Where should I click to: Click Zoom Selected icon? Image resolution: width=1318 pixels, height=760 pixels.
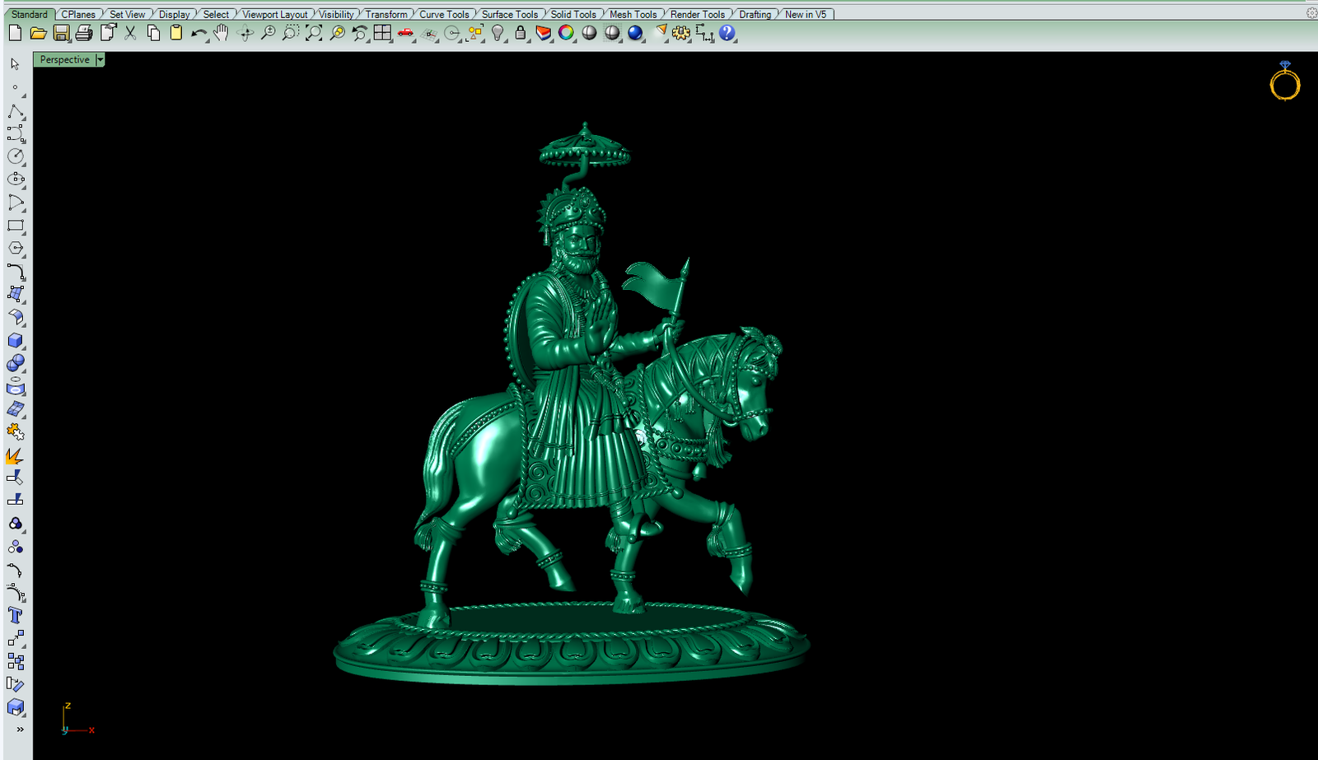[x=337, y=33]
